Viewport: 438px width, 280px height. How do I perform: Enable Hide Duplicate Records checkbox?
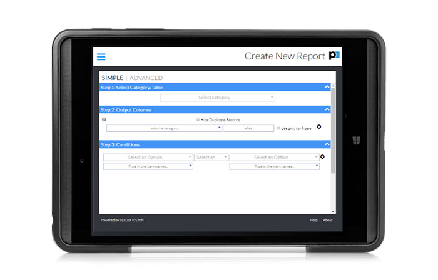coord(198,119)
